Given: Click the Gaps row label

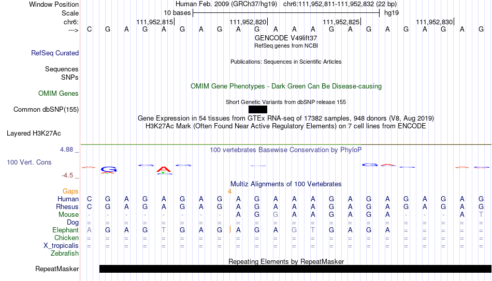Looking at the screenshot, I should point(70,191).
